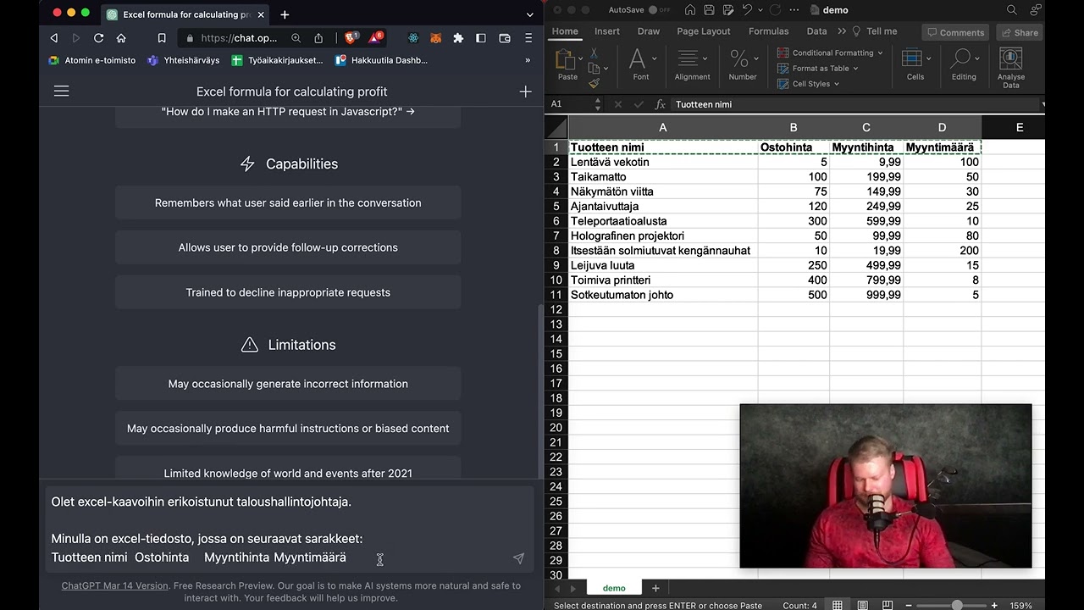Open the Hakkuutila Dashb bookmark
Screen dimensions: 1084x610
click(x=382, y=60)
